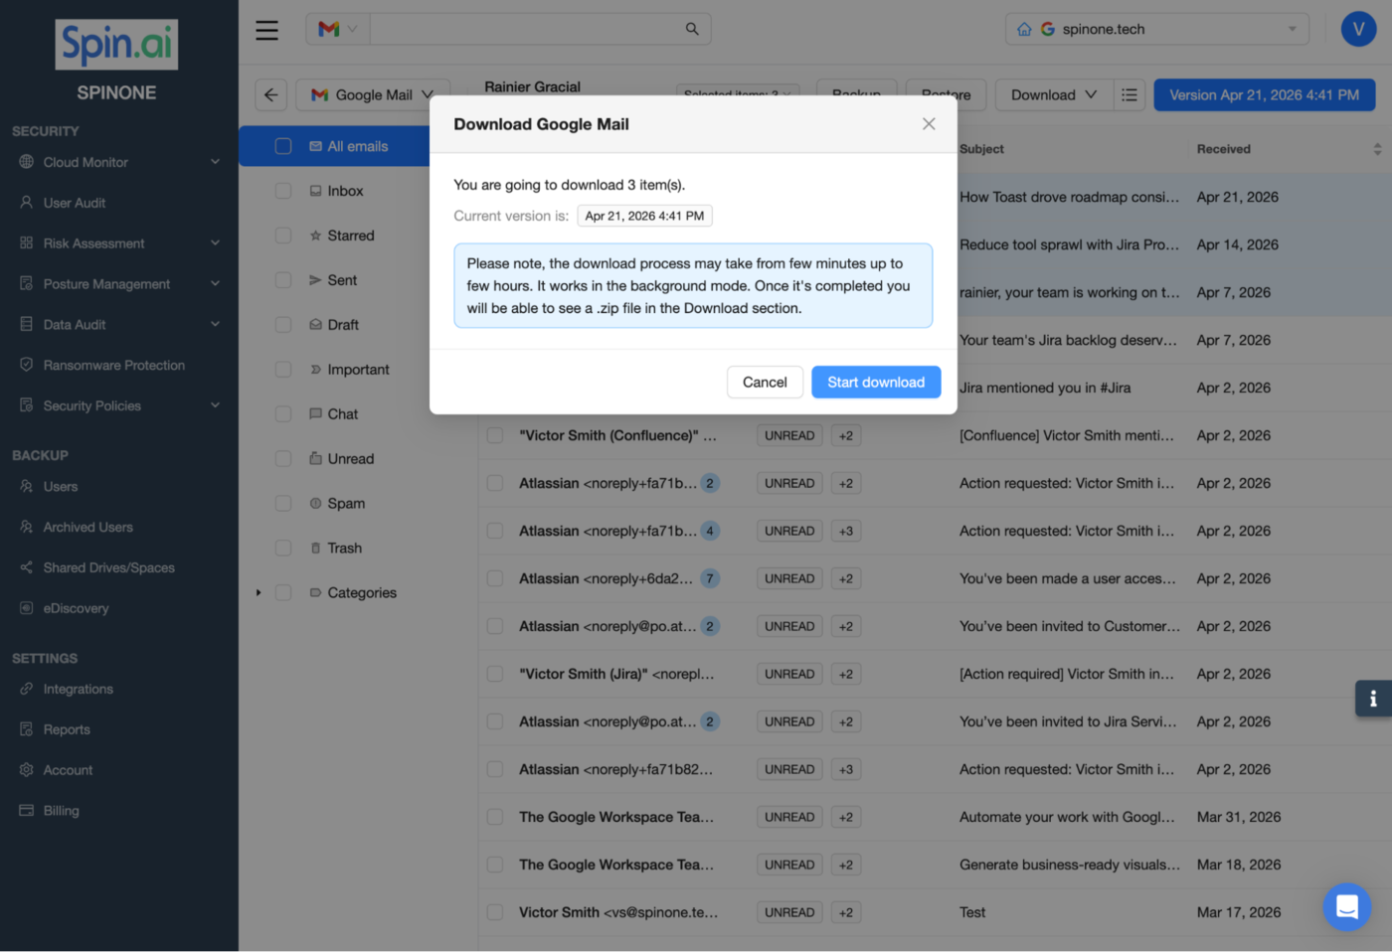Click the search magnifier icon
This screenshot has height=952, width=1392.
[692, 29]
